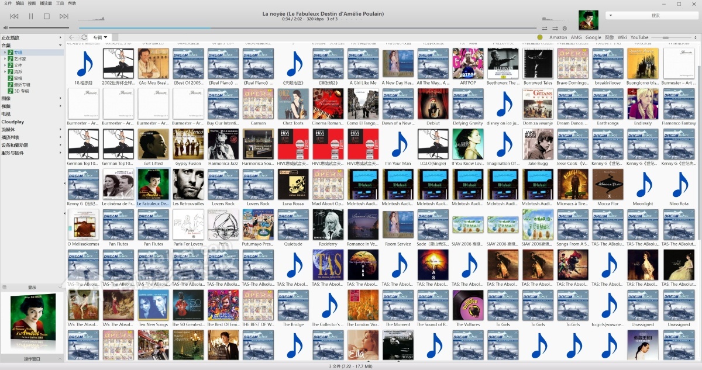Screen dimensions: 702x370
Task: Open the Amazon link
Action: 558,37
